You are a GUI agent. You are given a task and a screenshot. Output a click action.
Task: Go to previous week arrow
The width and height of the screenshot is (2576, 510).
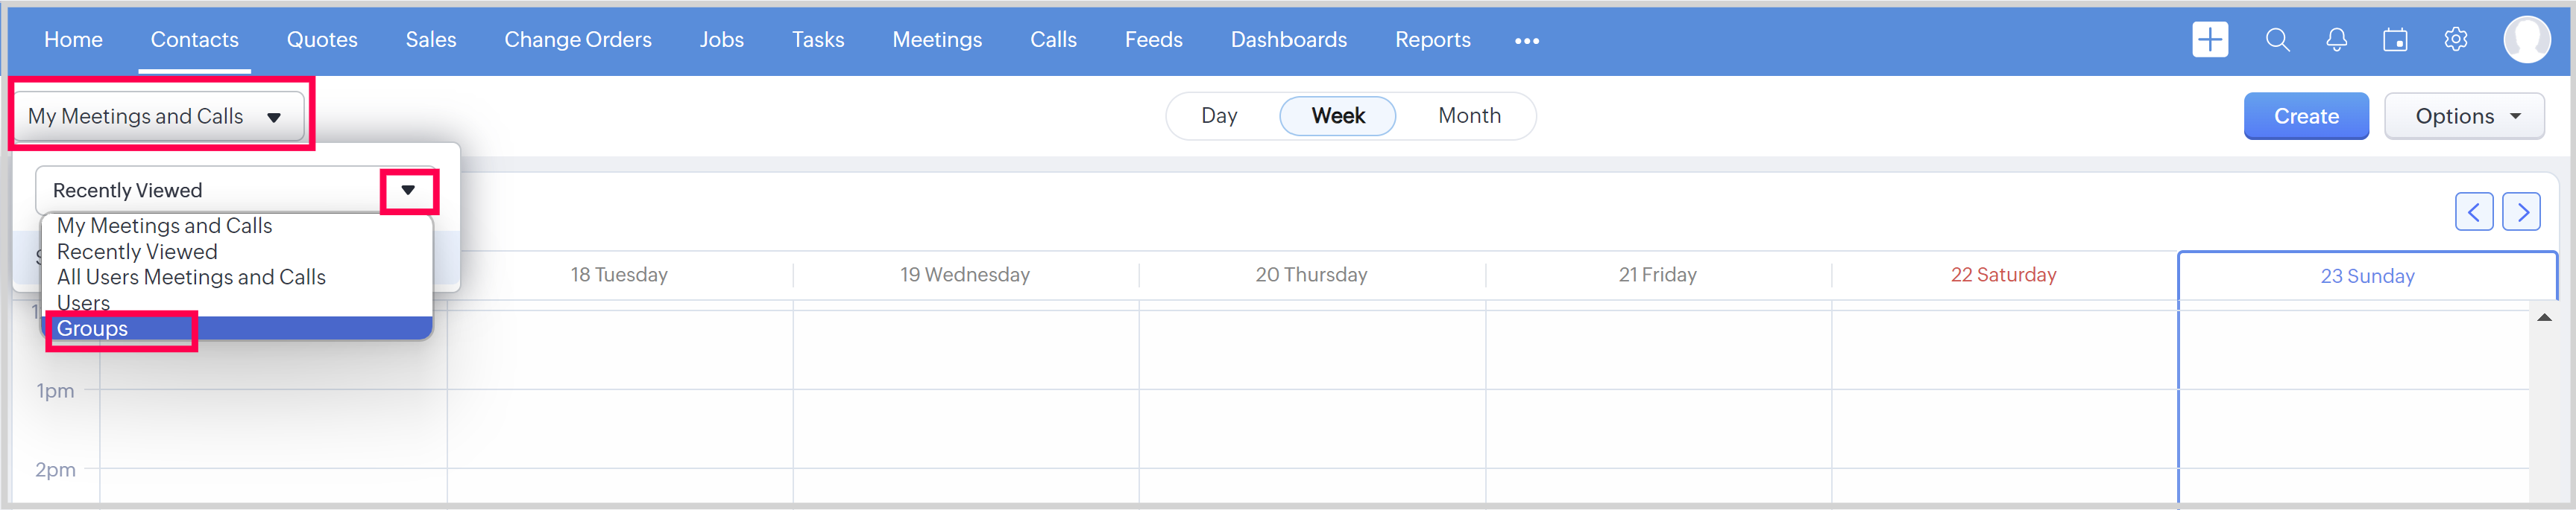tap(2473, 211)
